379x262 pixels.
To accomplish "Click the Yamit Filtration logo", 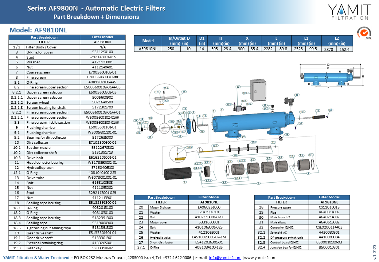I will click(x=349, y=12).
